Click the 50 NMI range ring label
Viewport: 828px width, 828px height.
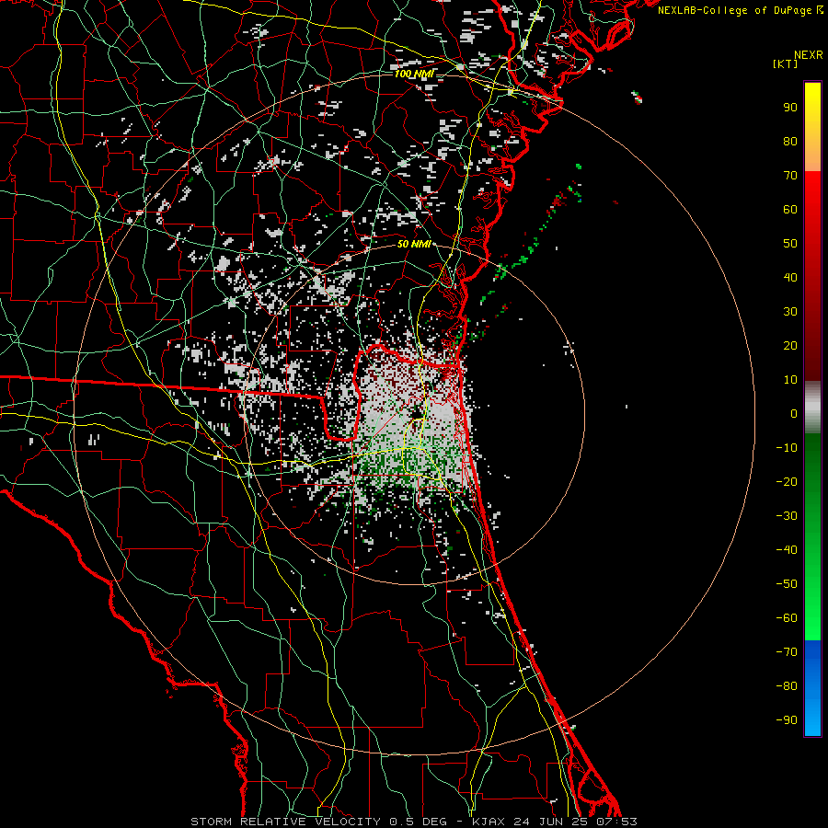coord(414,244)
